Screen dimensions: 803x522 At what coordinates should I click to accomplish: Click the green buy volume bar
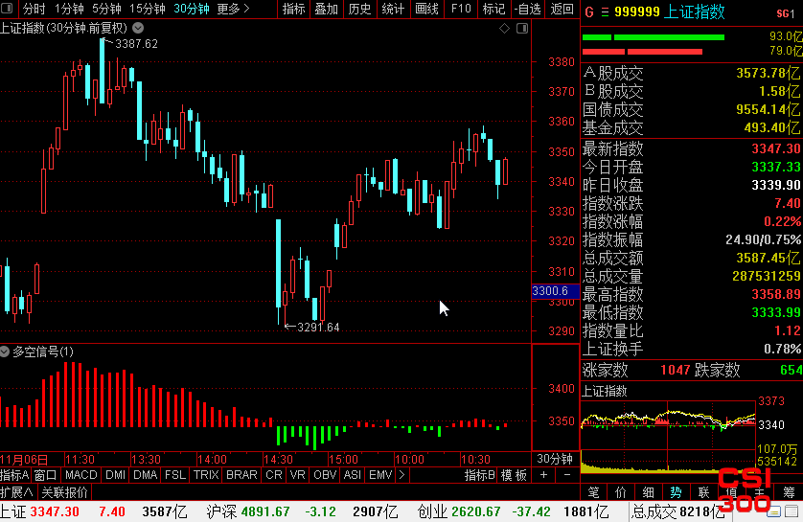click(654, 36)
